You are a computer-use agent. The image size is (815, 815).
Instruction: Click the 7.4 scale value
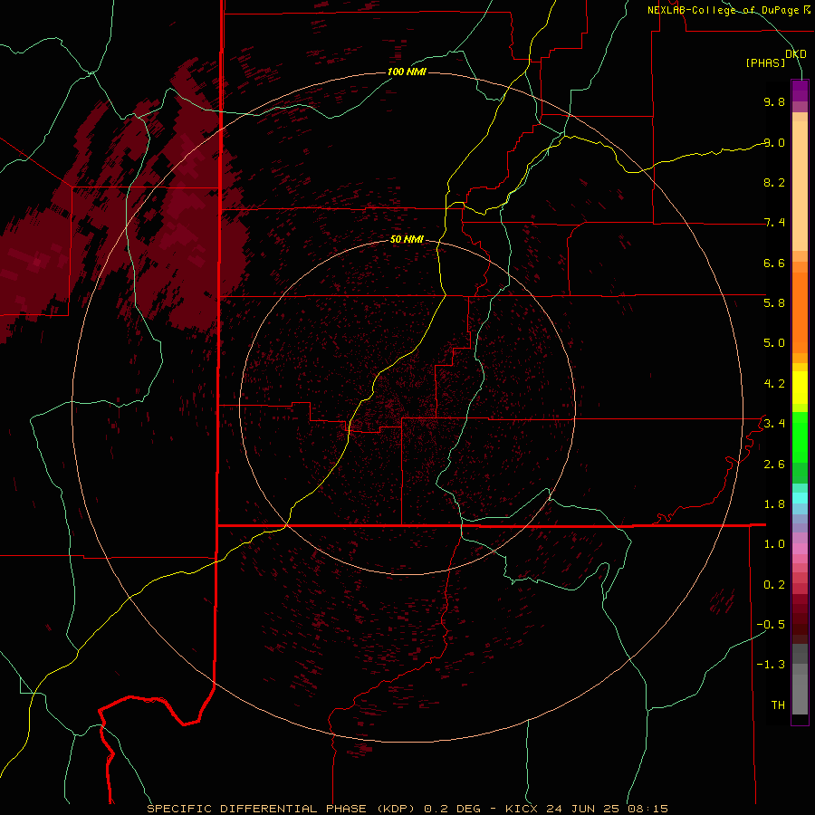[774, 223]
